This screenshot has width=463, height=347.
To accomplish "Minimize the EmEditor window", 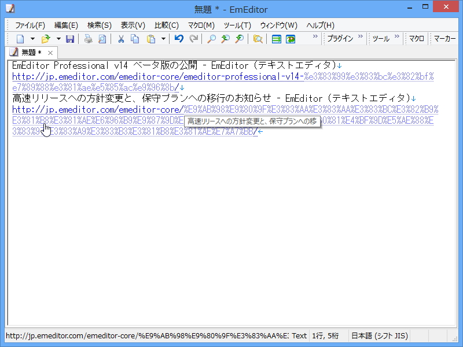I will (x=410, y=7).
